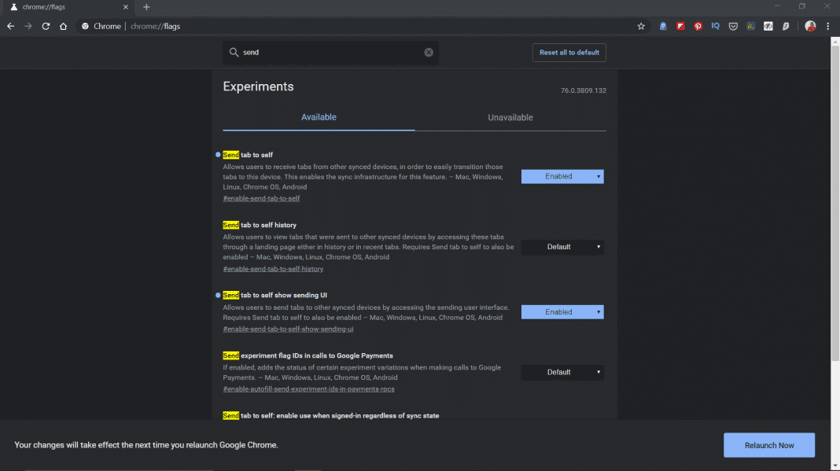Open the home page
Image resolution: width=840 pixels, height=471 pixels.
click(x=63, y=26)
